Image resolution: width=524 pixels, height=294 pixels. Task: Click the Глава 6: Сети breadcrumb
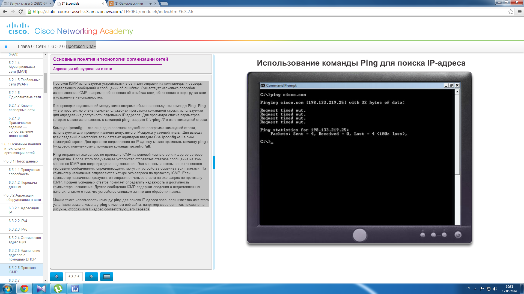[32, 47]
